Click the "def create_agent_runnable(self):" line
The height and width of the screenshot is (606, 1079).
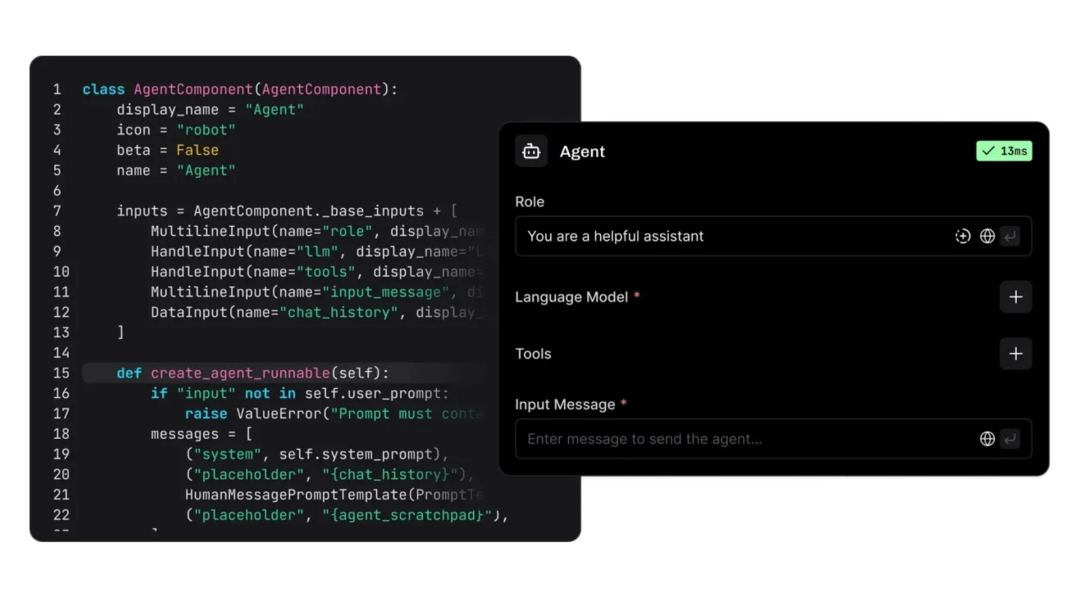click(x=253, y=373)
